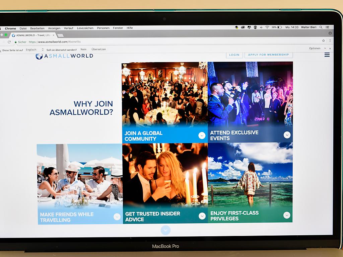The image size is (343, 257).
Task: Open the Optionen dropdown in translate bar
Action: 317,48
